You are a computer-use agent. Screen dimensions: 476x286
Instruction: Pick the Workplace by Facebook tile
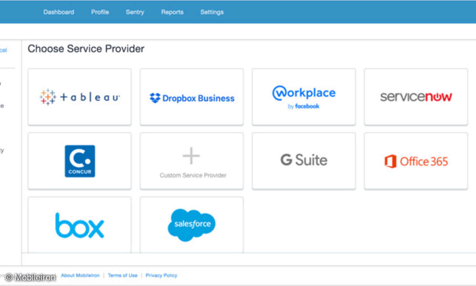[x=304, y=97]
